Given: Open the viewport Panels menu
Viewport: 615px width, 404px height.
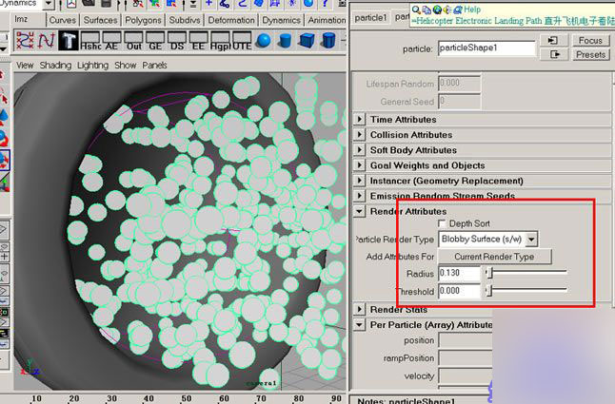Looking at the screenshot, I should point(154,65).
